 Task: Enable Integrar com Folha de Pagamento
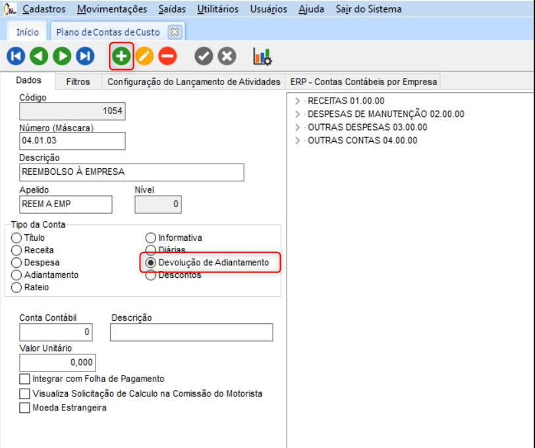click(x=25, y=379)
